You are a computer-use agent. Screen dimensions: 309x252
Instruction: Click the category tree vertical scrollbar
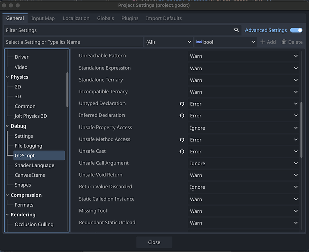point(67,90)
